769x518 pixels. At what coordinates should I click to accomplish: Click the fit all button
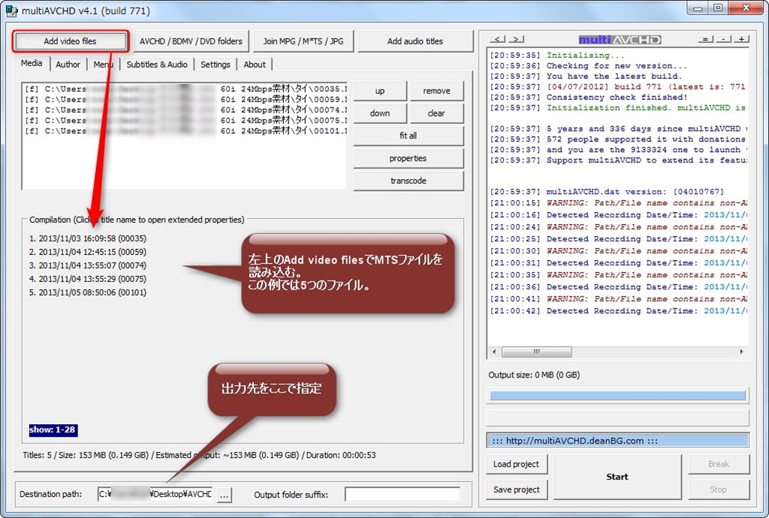click(x=408, y=136)
